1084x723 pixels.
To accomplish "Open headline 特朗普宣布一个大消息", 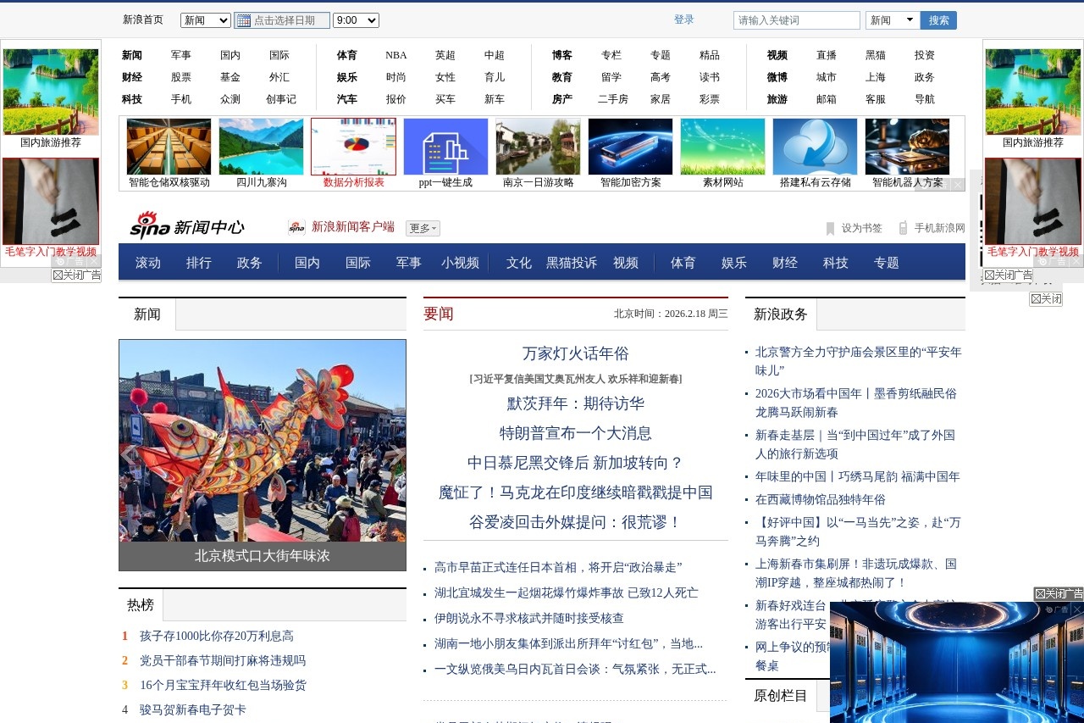I will [x=576, y=433].
